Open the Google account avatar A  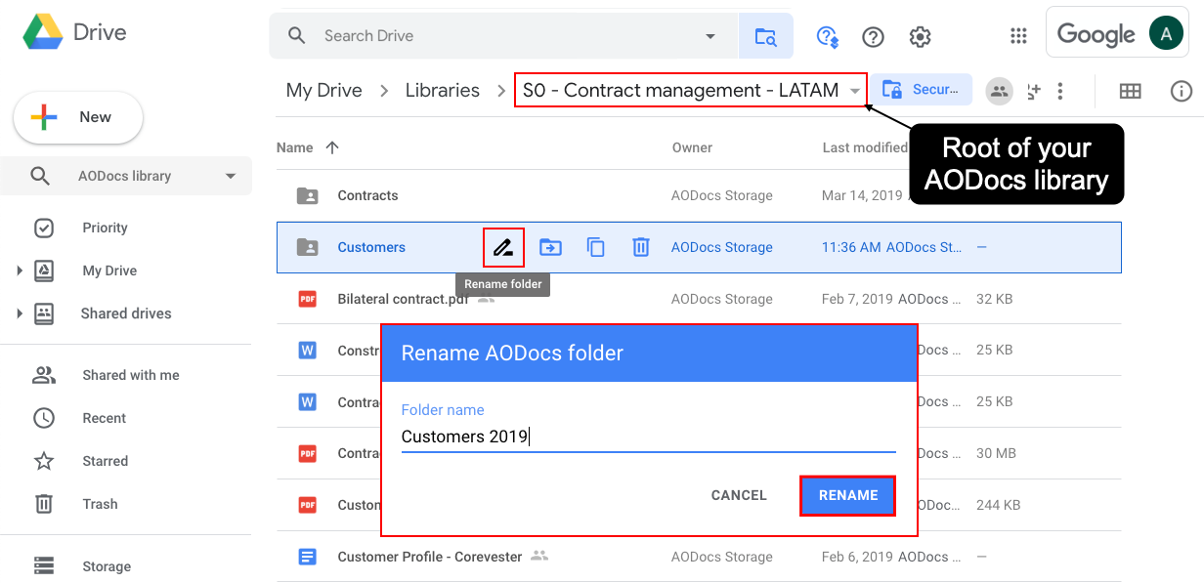coord(1165,34)
